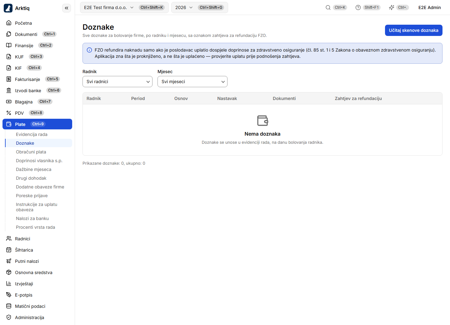Click the KUF file icon
The image size is (450, 325).
coord(9,57)
